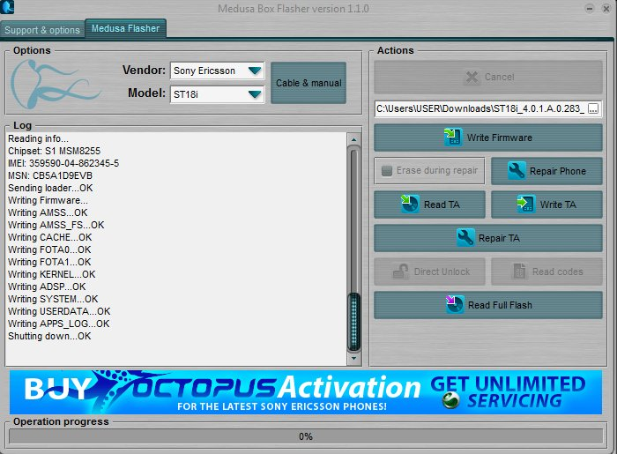Open the Buy Octopus Activation banner
This screenshot has width=617, height=454.
(306, 391)
